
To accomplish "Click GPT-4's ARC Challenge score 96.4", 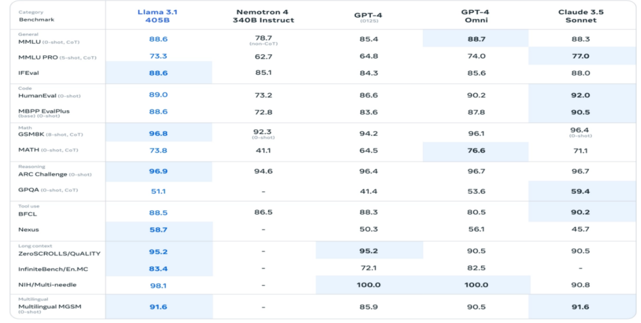I will coord(369,171).
